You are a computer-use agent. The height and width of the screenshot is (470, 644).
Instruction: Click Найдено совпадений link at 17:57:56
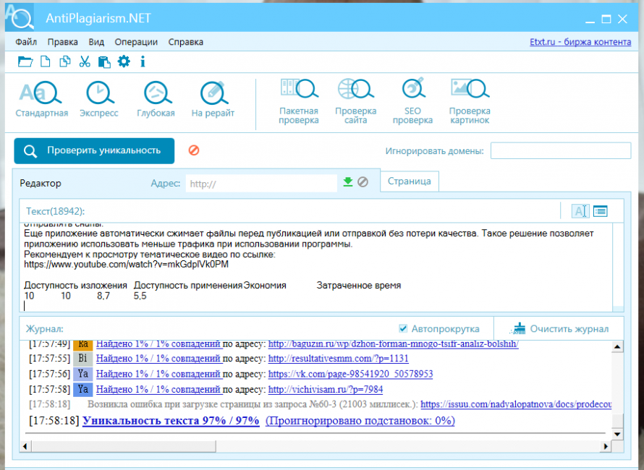(x=159, y=374)
